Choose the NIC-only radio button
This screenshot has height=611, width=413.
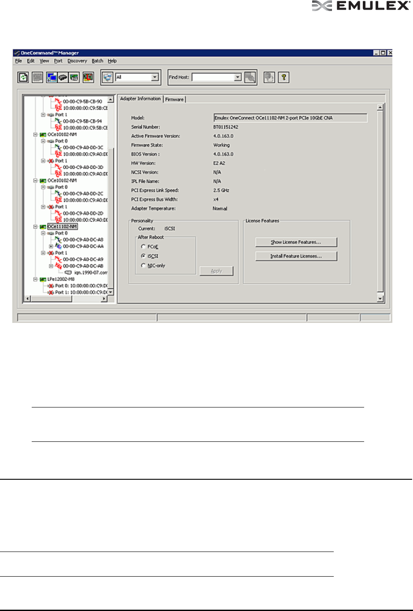point(143,266)
